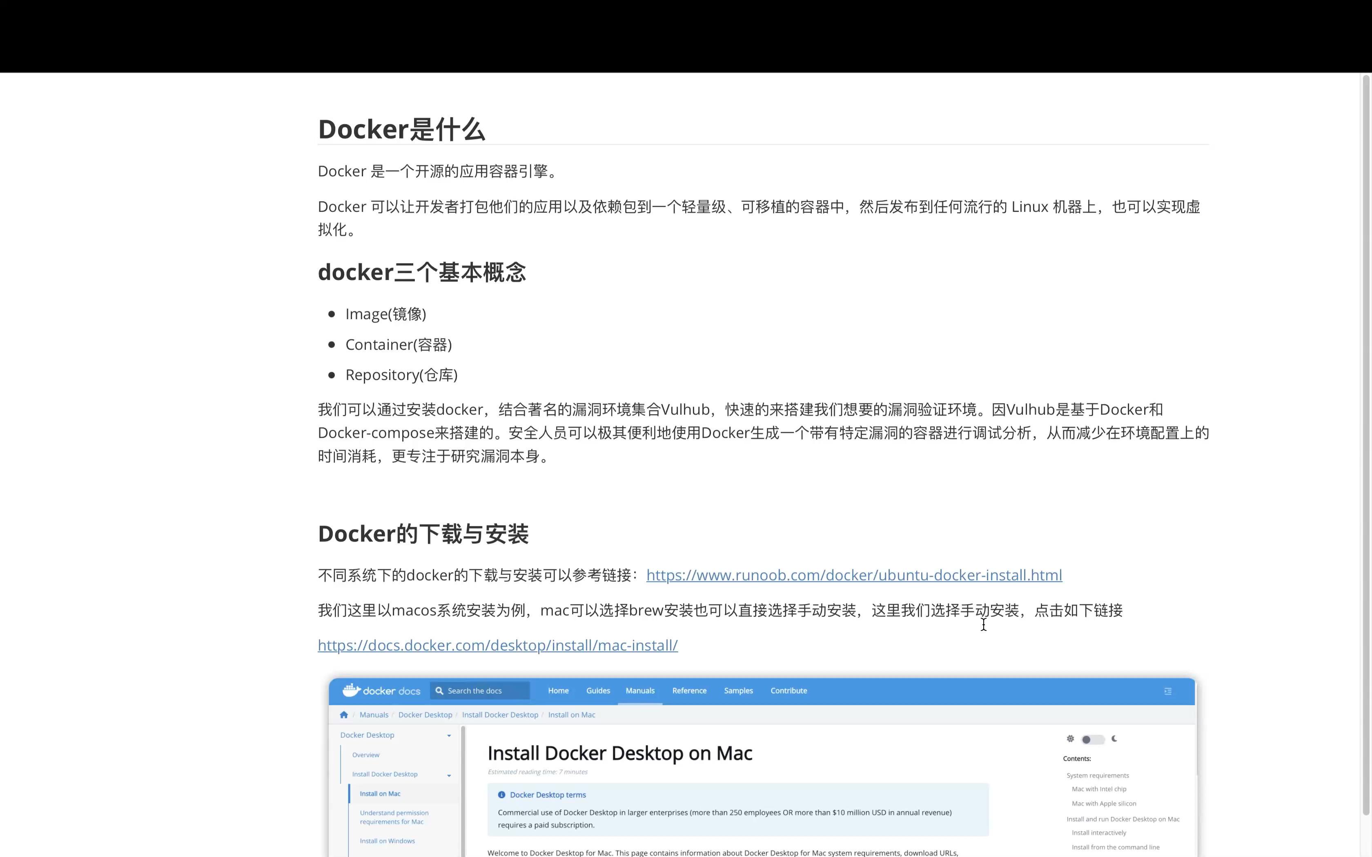Select the Guides tab in Docker docs
Screen dimensions: 1372x857
[598, 690]
